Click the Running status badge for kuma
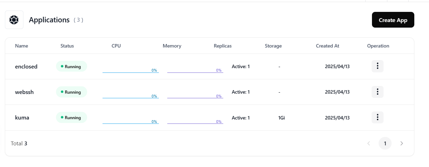429x167 pixels. 71,118
